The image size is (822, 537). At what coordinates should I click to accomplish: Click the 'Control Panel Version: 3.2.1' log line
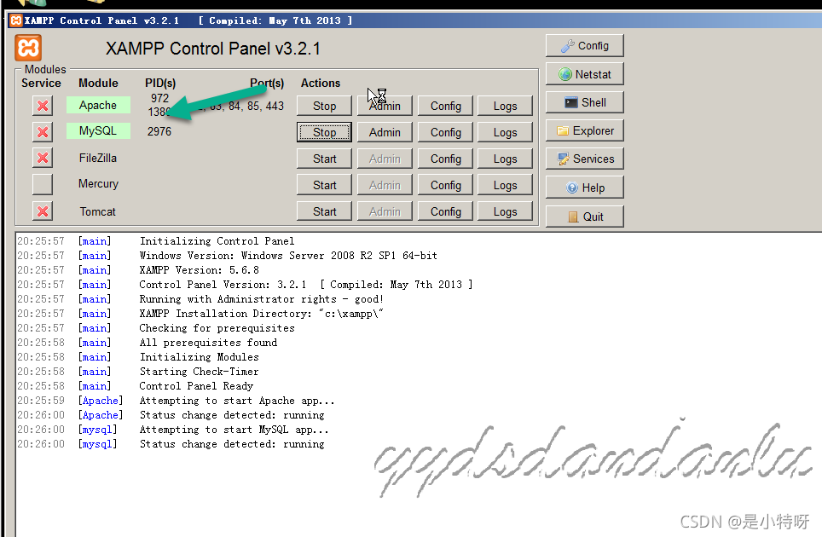(305, 285)
